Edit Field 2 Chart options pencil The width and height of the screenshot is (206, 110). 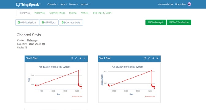coord(153,58)
